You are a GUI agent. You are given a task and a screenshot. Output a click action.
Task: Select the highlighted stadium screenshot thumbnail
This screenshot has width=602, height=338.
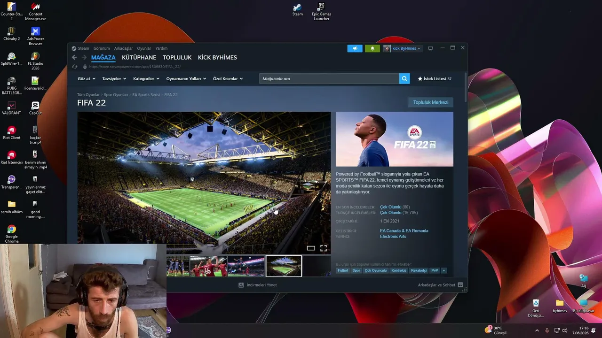pyautogui.click(x=284, y=266)
